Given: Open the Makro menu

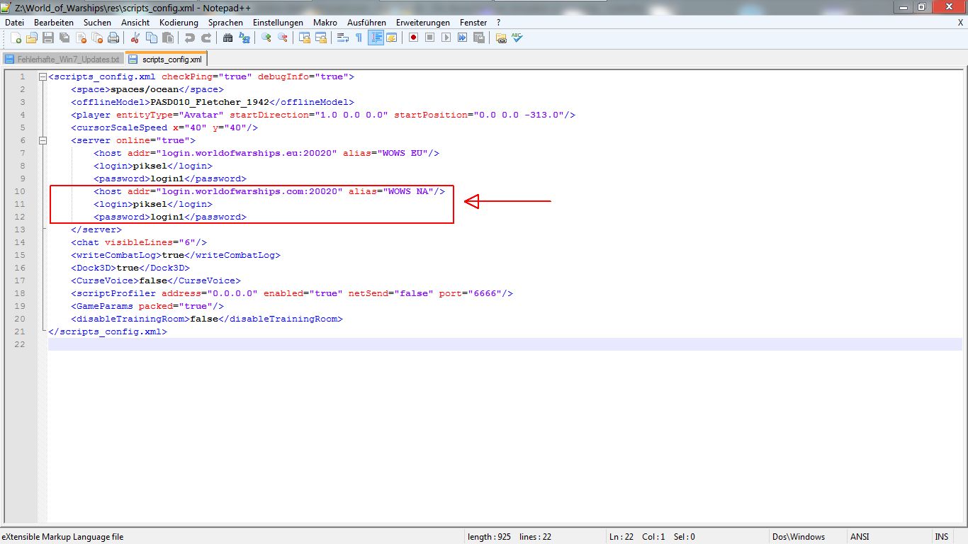Looking at the screenshot, I should click(325, 23).
